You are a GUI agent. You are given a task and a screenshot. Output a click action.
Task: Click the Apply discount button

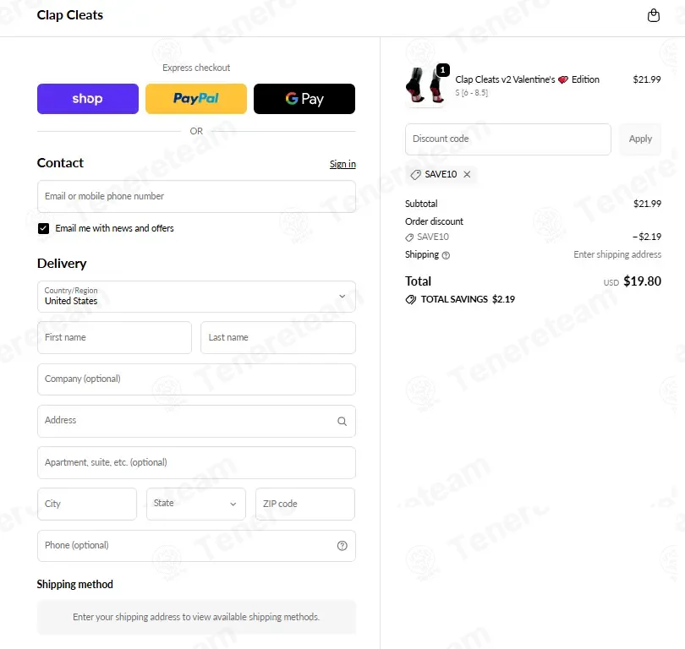[640, 139]
